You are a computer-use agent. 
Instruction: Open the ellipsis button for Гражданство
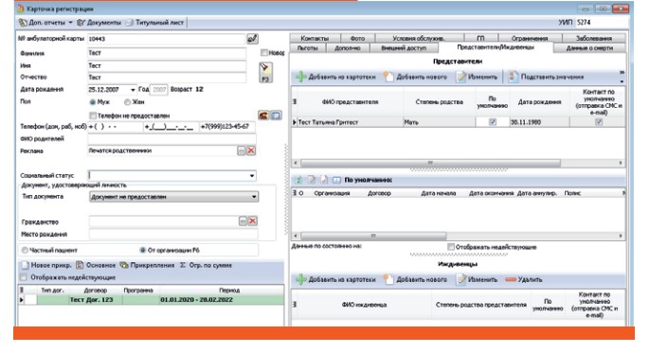tap(243, 221)
